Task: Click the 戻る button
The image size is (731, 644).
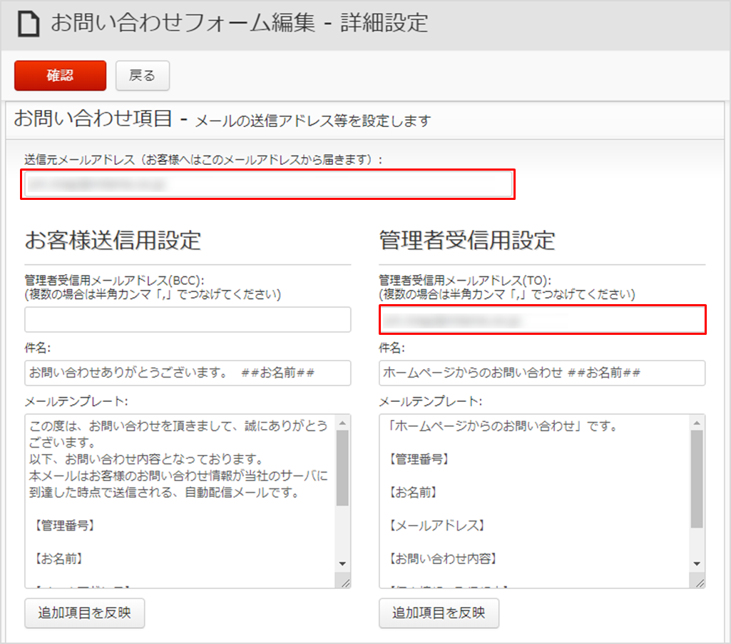Action: 142,75
